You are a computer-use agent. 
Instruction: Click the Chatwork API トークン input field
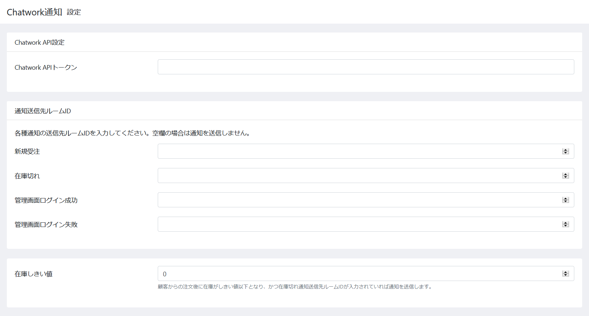pyautogui.click(x=366, y=67)
